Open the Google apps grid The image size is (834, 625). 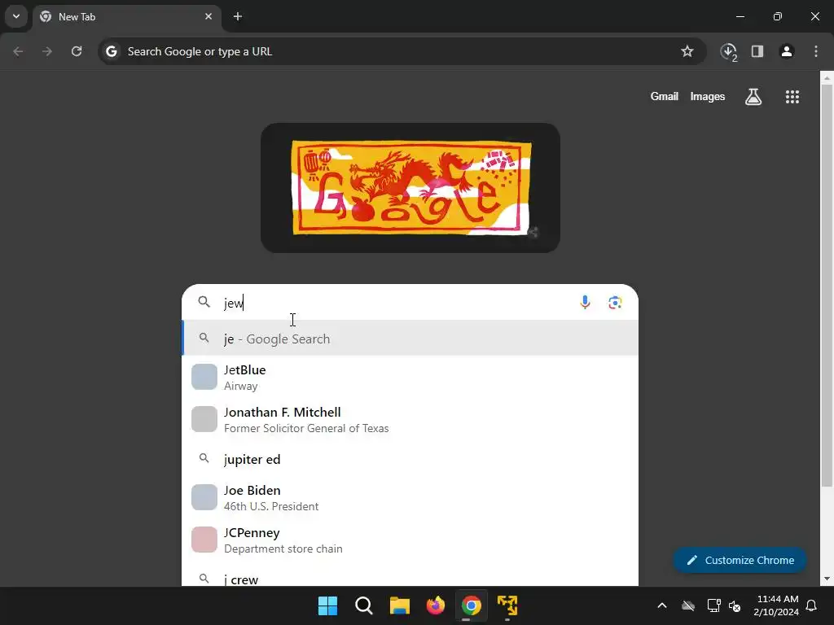coord(792,97)
